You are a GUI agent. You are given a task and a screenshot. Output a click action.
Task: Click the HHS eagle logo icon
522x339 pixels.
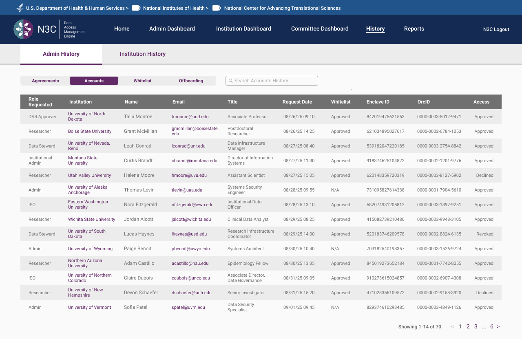coord(20,8)
